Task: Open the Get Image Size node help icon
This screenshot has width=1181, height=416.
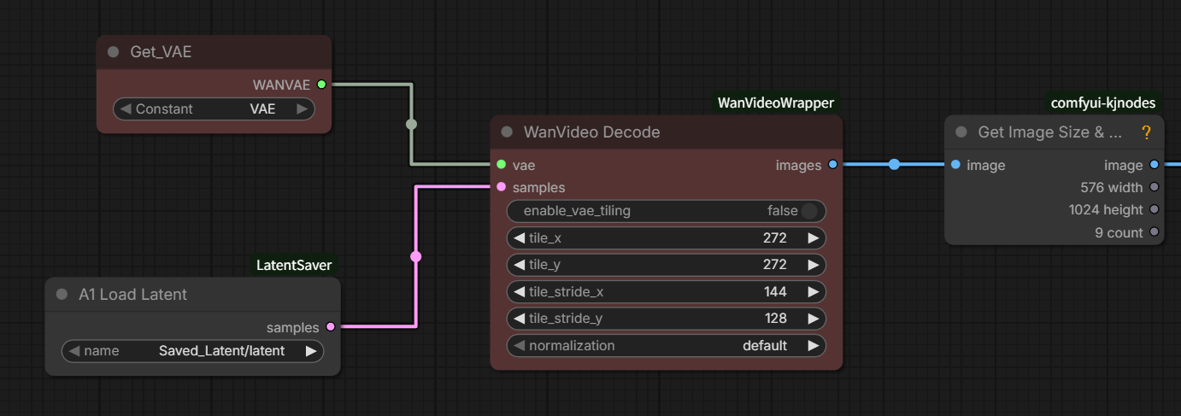Action: coord(1146,132)
